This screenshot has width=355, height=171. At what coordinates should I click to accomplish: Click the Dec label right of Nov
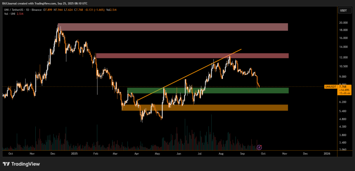(305, 153)
